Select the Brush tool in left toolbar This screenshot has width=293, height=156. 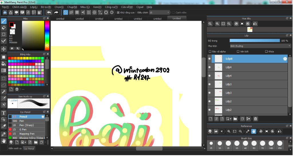click(3, 21)
